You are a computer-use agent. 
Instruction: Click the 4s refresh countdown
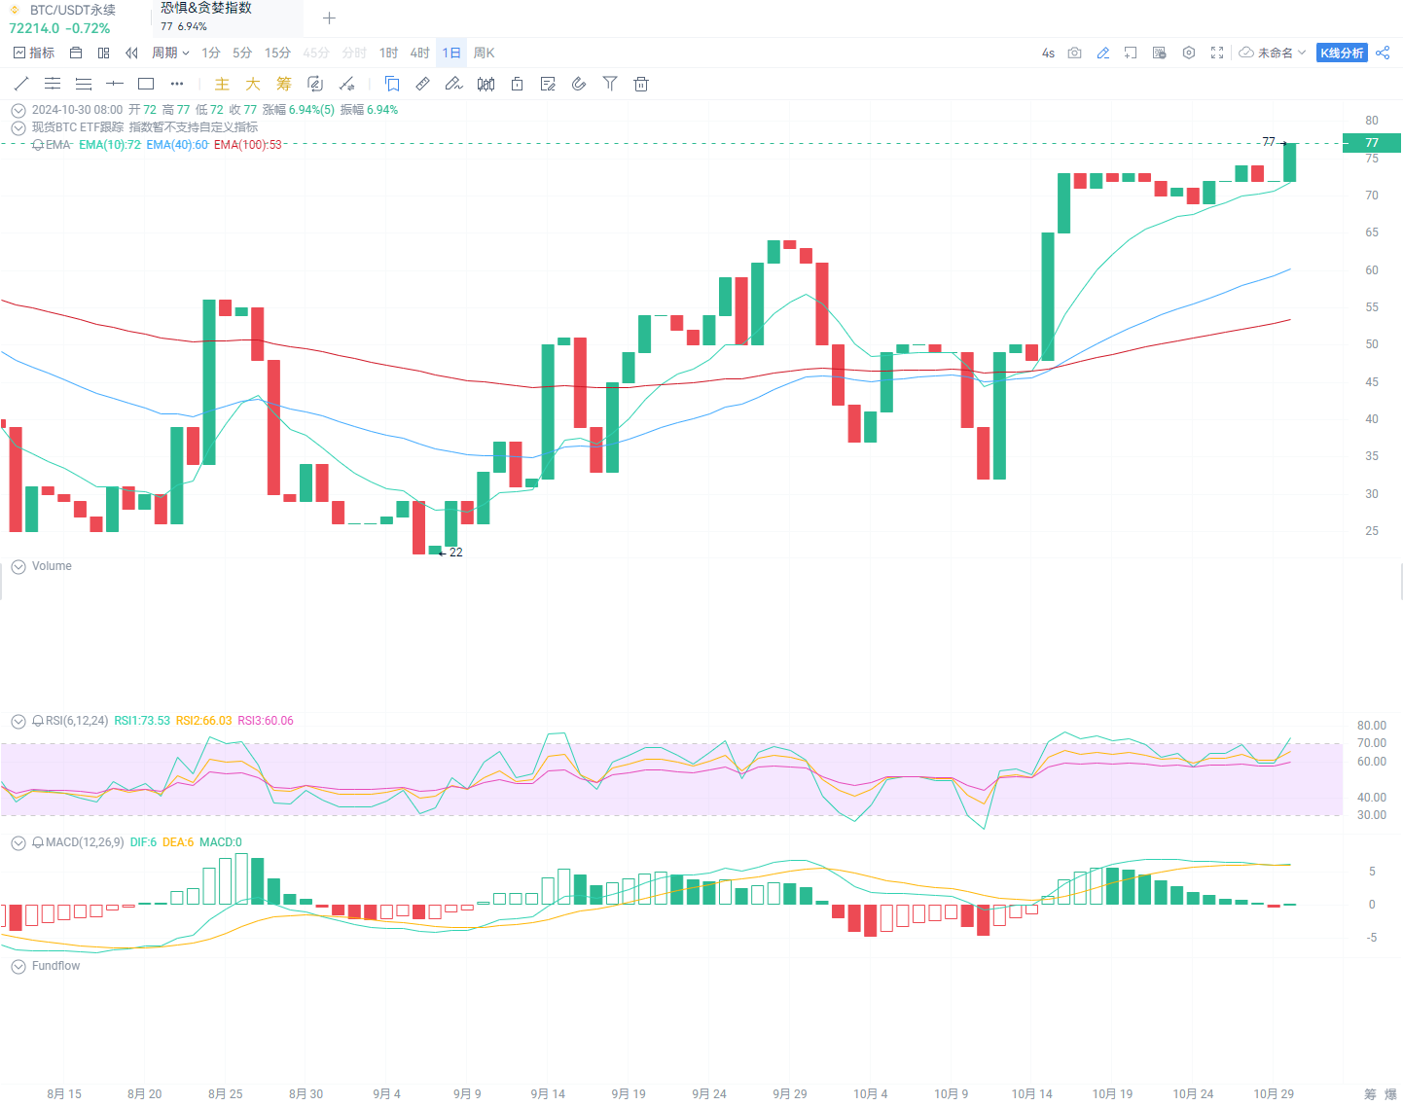click(1048, 53)
